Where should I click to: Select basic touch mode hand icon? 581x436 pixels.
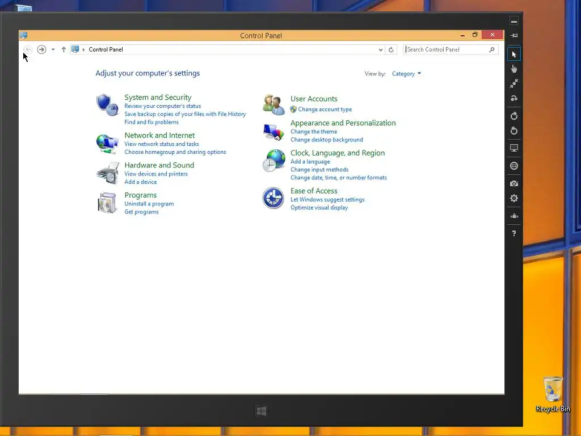pyautogui.click(x=514, y=69)
